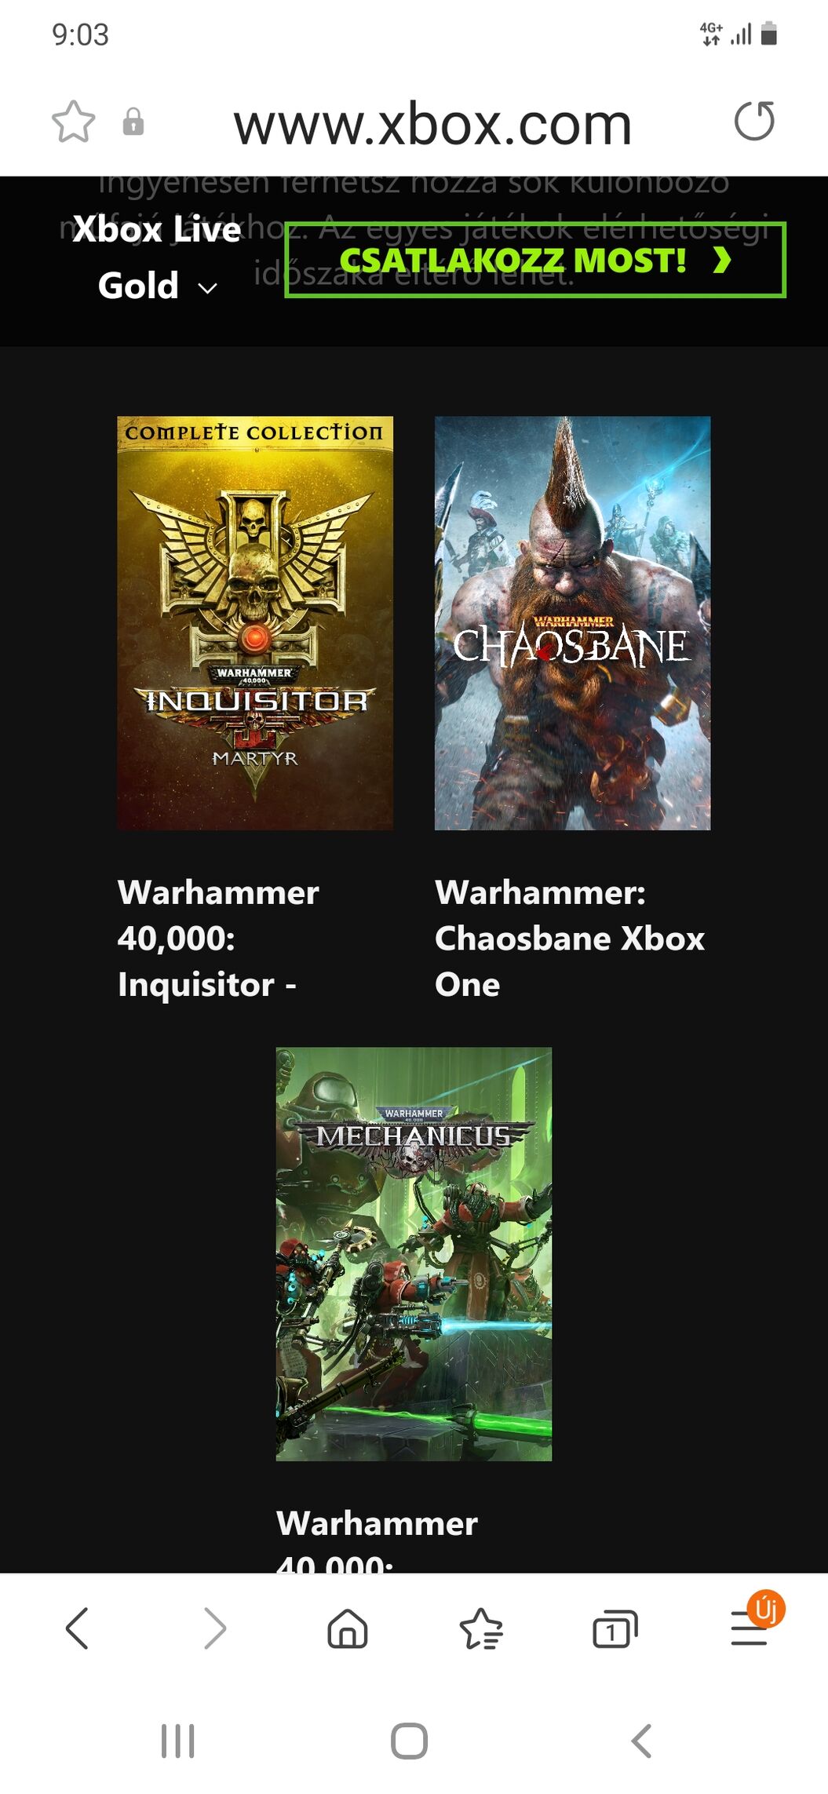Tap the padlock site security icon
Image resolution: width=828 pixels, height=1794 pixels.
click(x=133, y=122)
